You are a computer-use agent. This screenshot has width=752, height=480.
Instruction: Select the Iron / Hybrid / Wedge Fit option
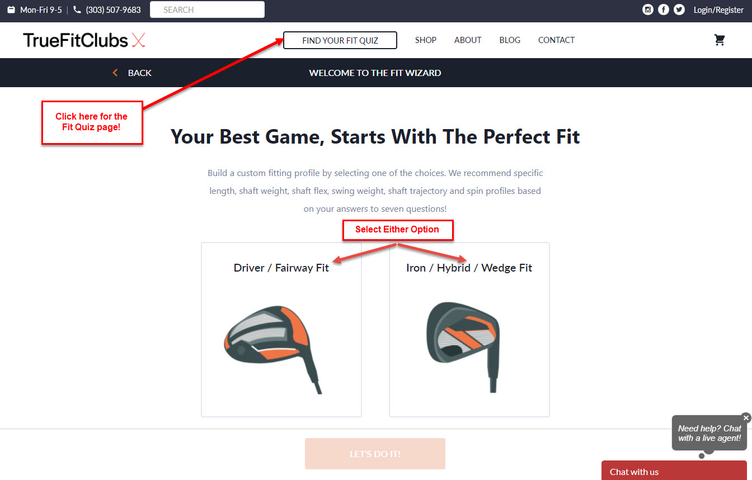469,330
